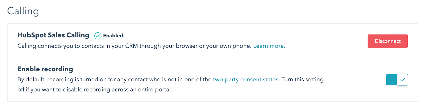Click the 'Calling connects you to contacts' description
The height and width of the screenshot is (109, 425).
click(x=134, y=46)
